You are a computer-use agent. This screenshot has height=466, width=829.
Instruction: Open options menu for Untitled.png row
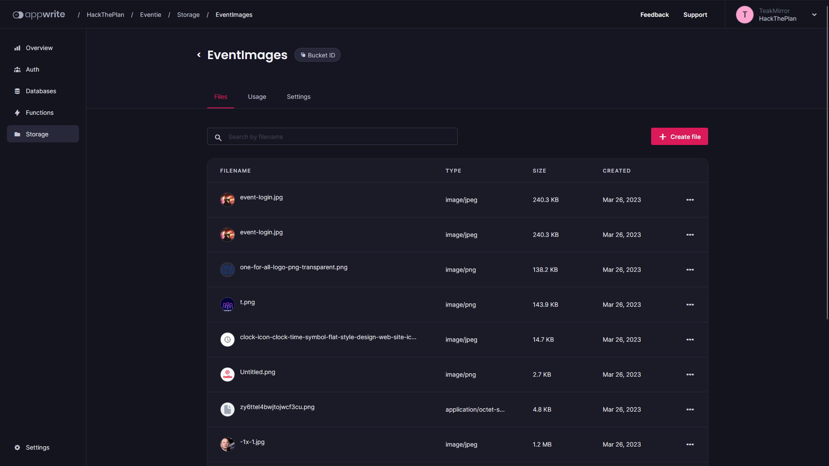click(x=690, y=375)
